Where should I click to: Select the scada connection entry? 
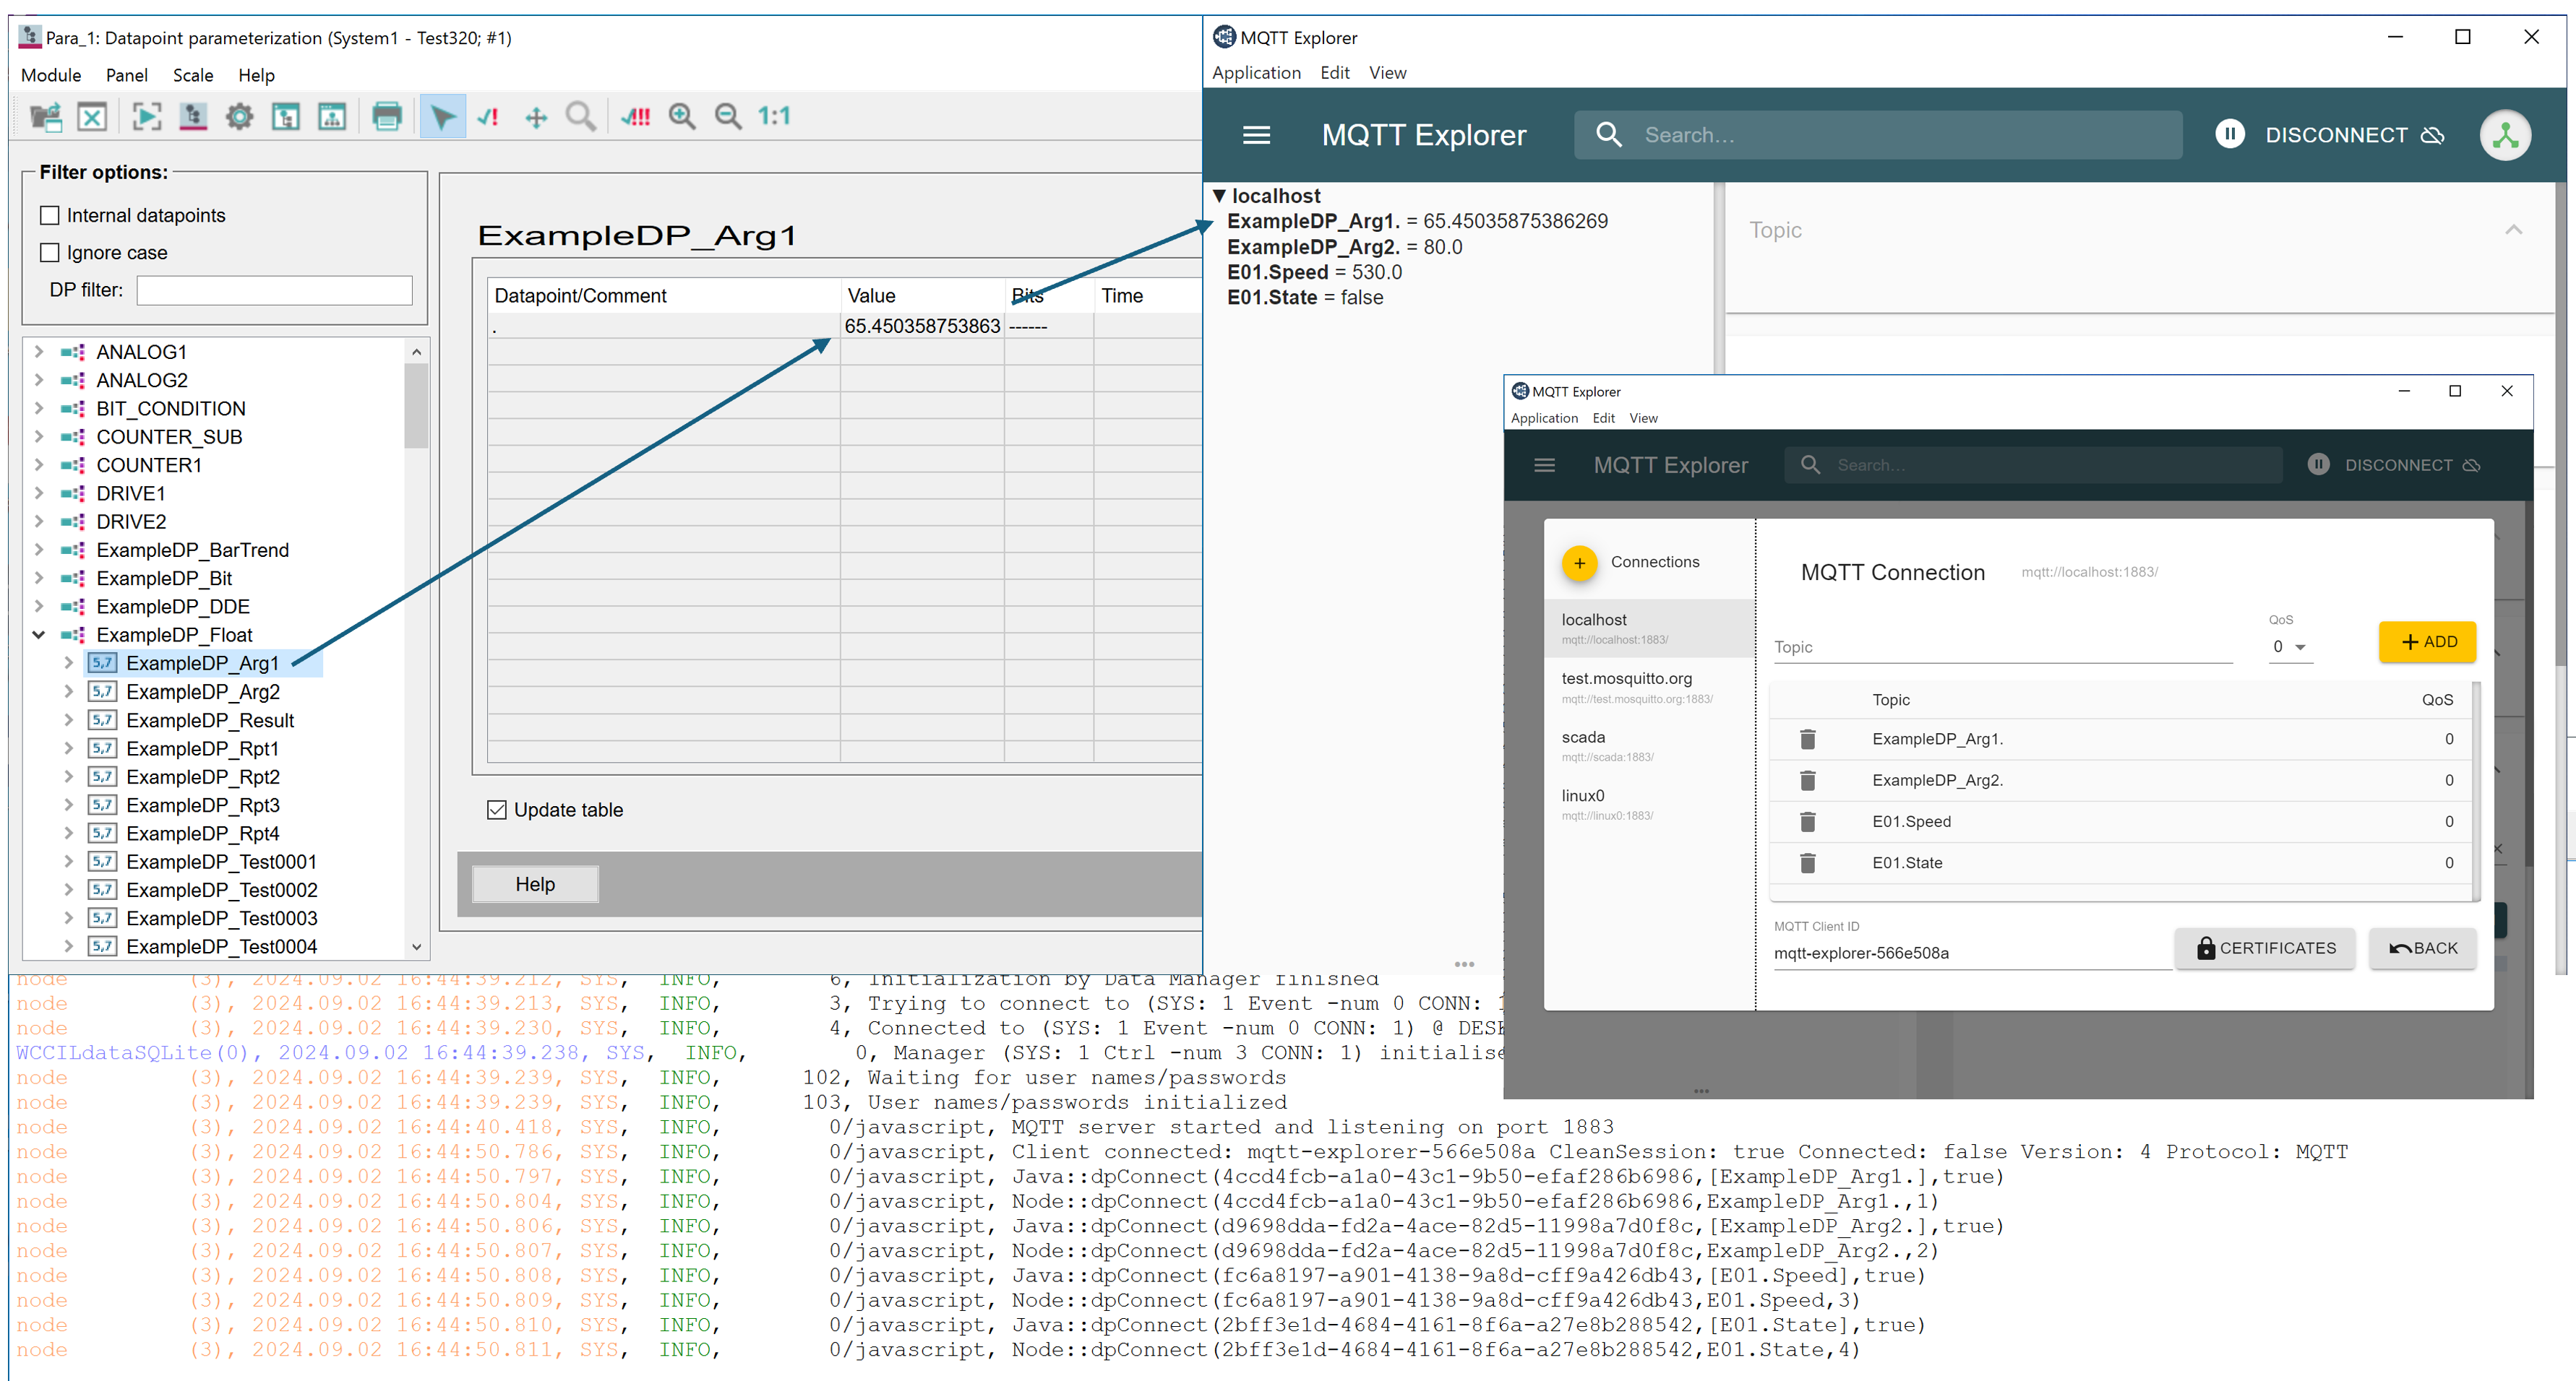click(x=1649, y=745)
